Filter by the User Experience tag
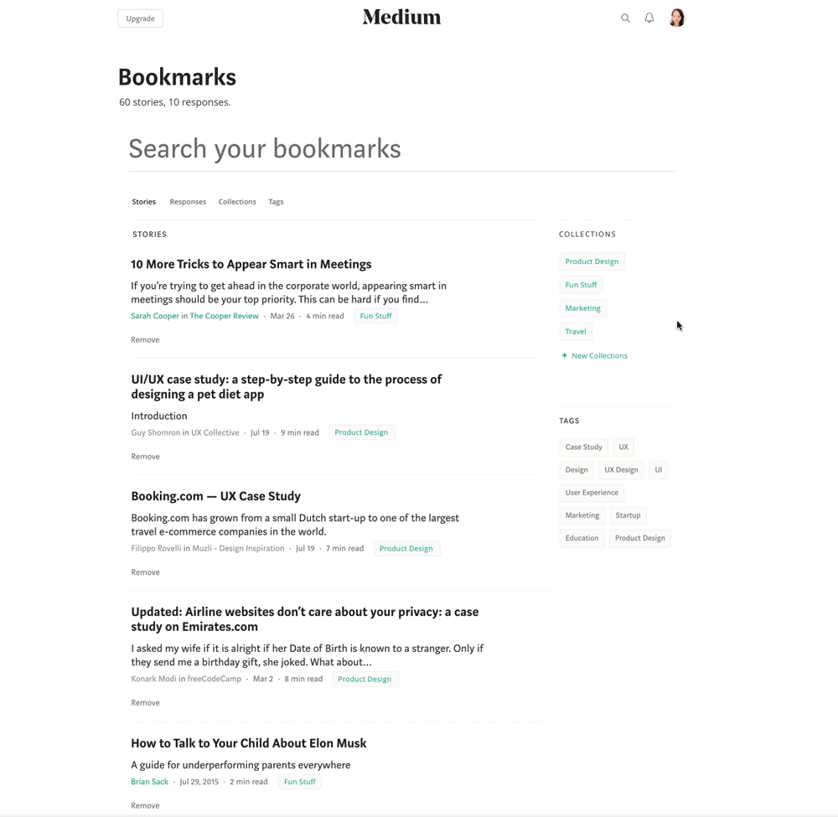 click(592, 492)
